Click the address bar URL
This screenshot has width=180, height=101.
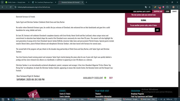tap(34, 7)
